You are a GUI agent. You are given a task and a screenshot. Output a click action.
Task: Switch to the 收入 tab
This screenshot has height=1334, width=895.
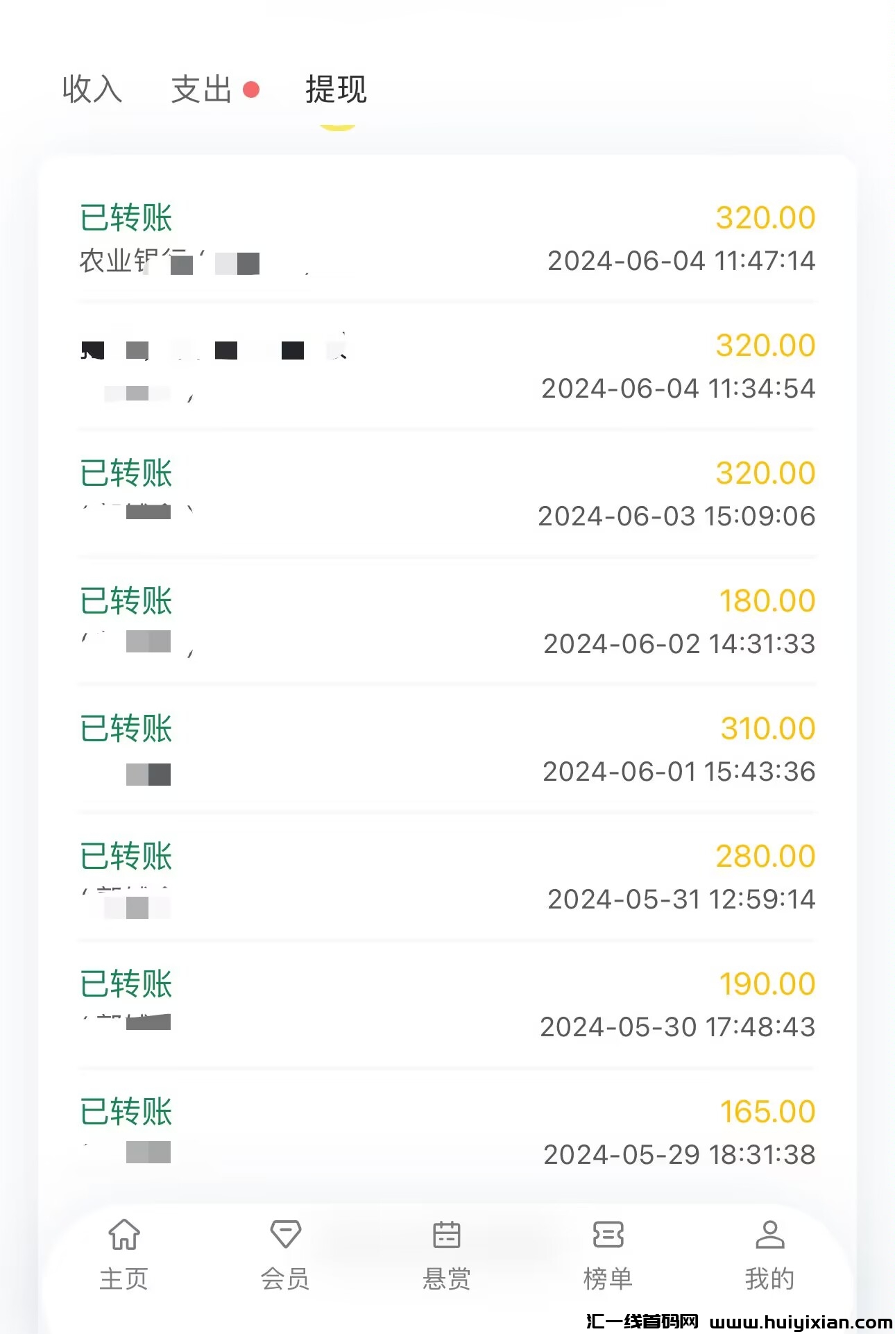92,90
